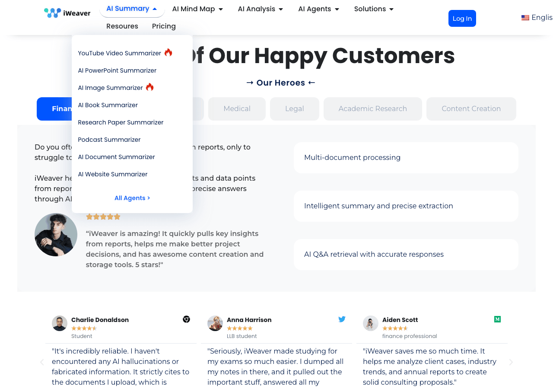Click the US flag language icon
The image size is (553, 389).
pos(525,18)
